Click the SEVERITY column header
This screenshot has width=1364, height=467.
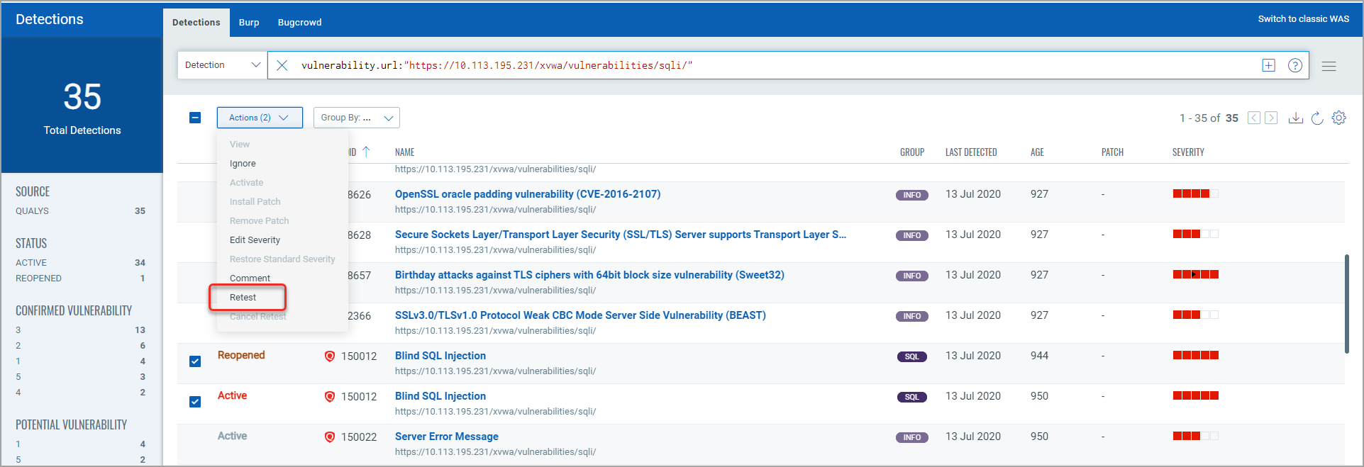[x=1188, y=152]
